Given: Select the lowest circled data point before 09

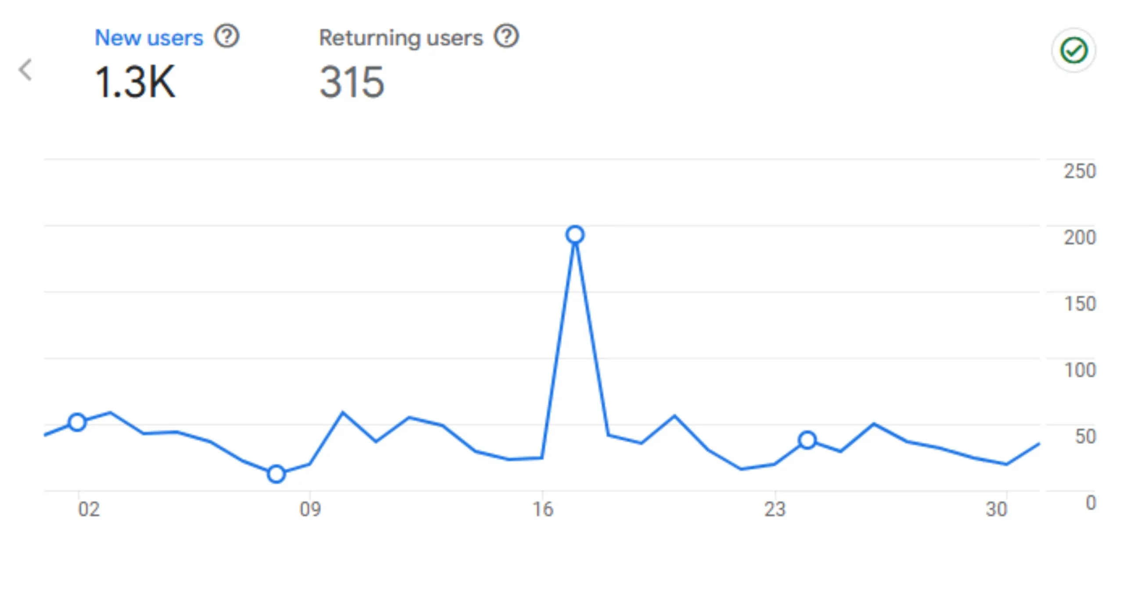Looking at the screenshot, I should [276, 474].
